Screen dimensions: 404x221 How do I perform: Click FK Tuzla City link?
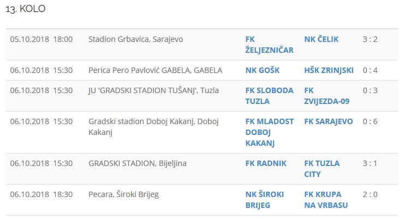(x=322, y=169)
